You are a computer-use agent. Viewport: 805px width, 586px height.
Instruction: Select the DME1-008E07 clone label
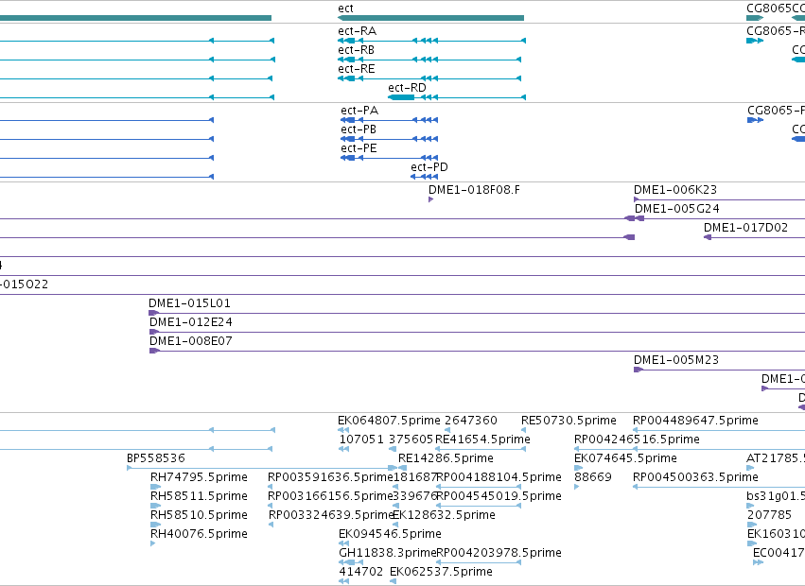[x=191, y=342]
